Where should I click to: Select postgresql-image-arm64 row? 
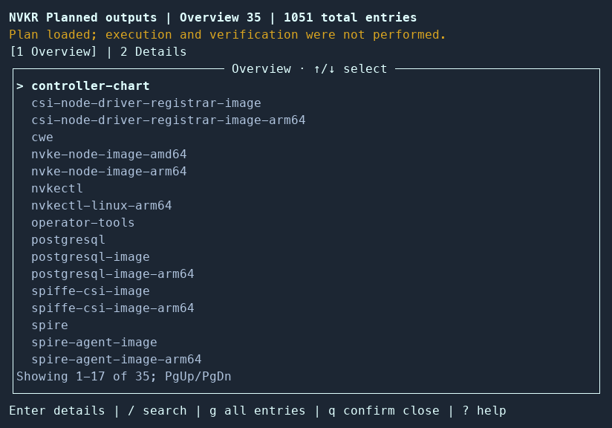click(x=306, y=273)
